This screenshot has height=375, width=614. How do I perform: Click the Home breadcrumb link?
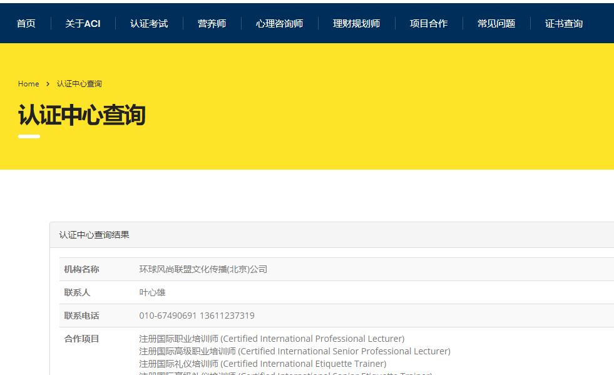click(29, 84)
